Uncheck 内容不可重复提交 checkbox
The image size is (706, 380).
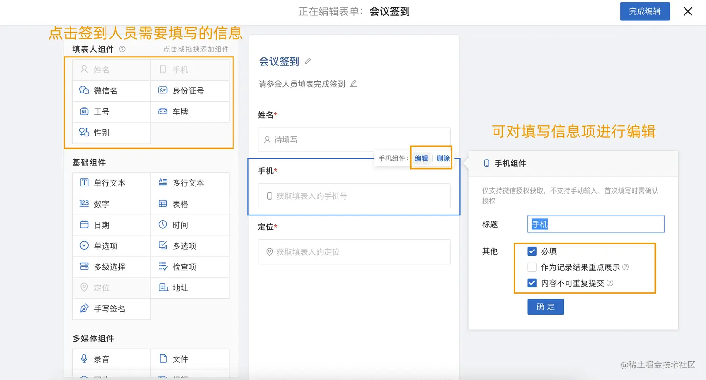pyautogui.click(x=532, y=283)
